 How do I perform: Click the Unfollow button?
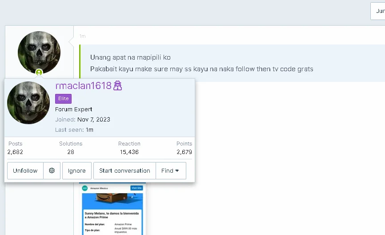pyautogui.click(x=25, y=170)
